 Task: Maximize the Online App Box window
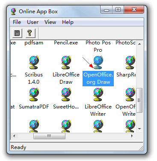tap(118, 10)
